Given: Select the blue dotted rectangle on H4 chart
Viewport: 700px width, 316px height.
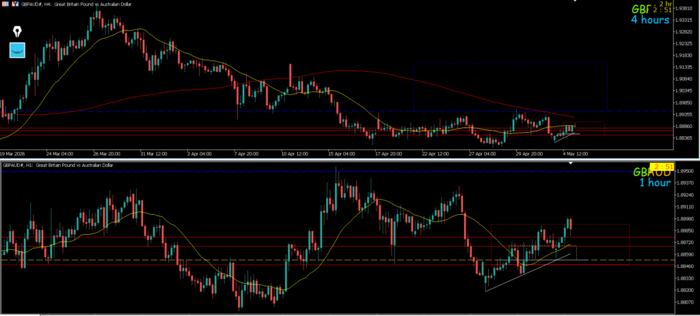Looking at the screenshot, I should click(510, 87).
